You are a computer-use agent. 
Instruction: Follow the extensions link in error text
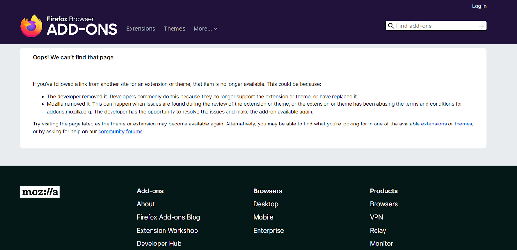coord(434,124)
